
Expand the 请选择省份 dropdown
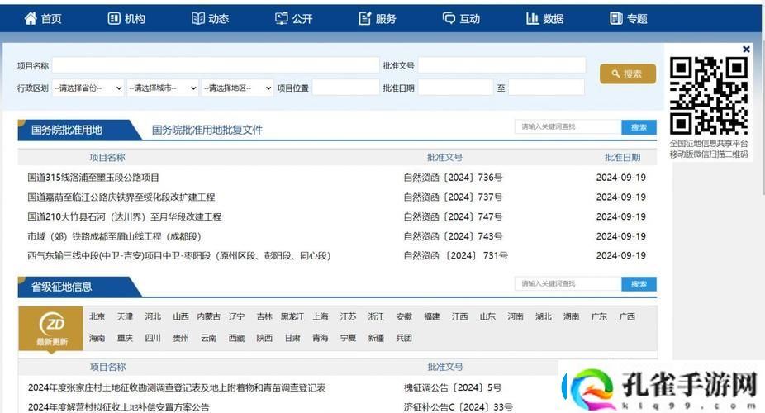point(88,88)
